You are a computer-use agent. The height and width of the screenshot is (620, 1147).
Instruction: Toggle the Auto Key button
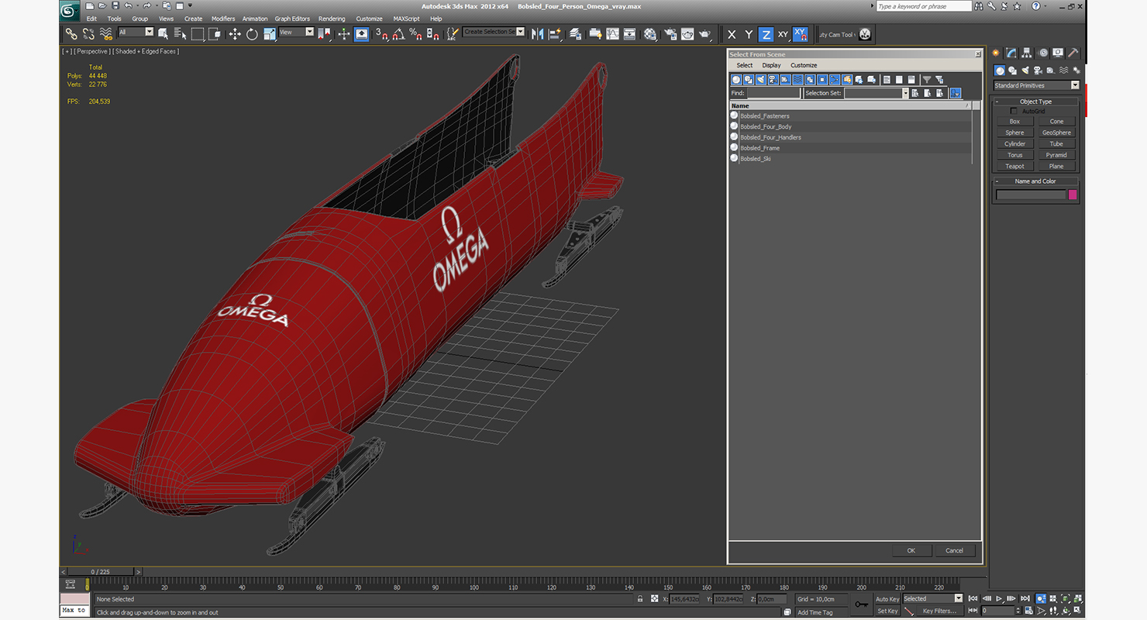pyautogui.click(x=887, y=599)
